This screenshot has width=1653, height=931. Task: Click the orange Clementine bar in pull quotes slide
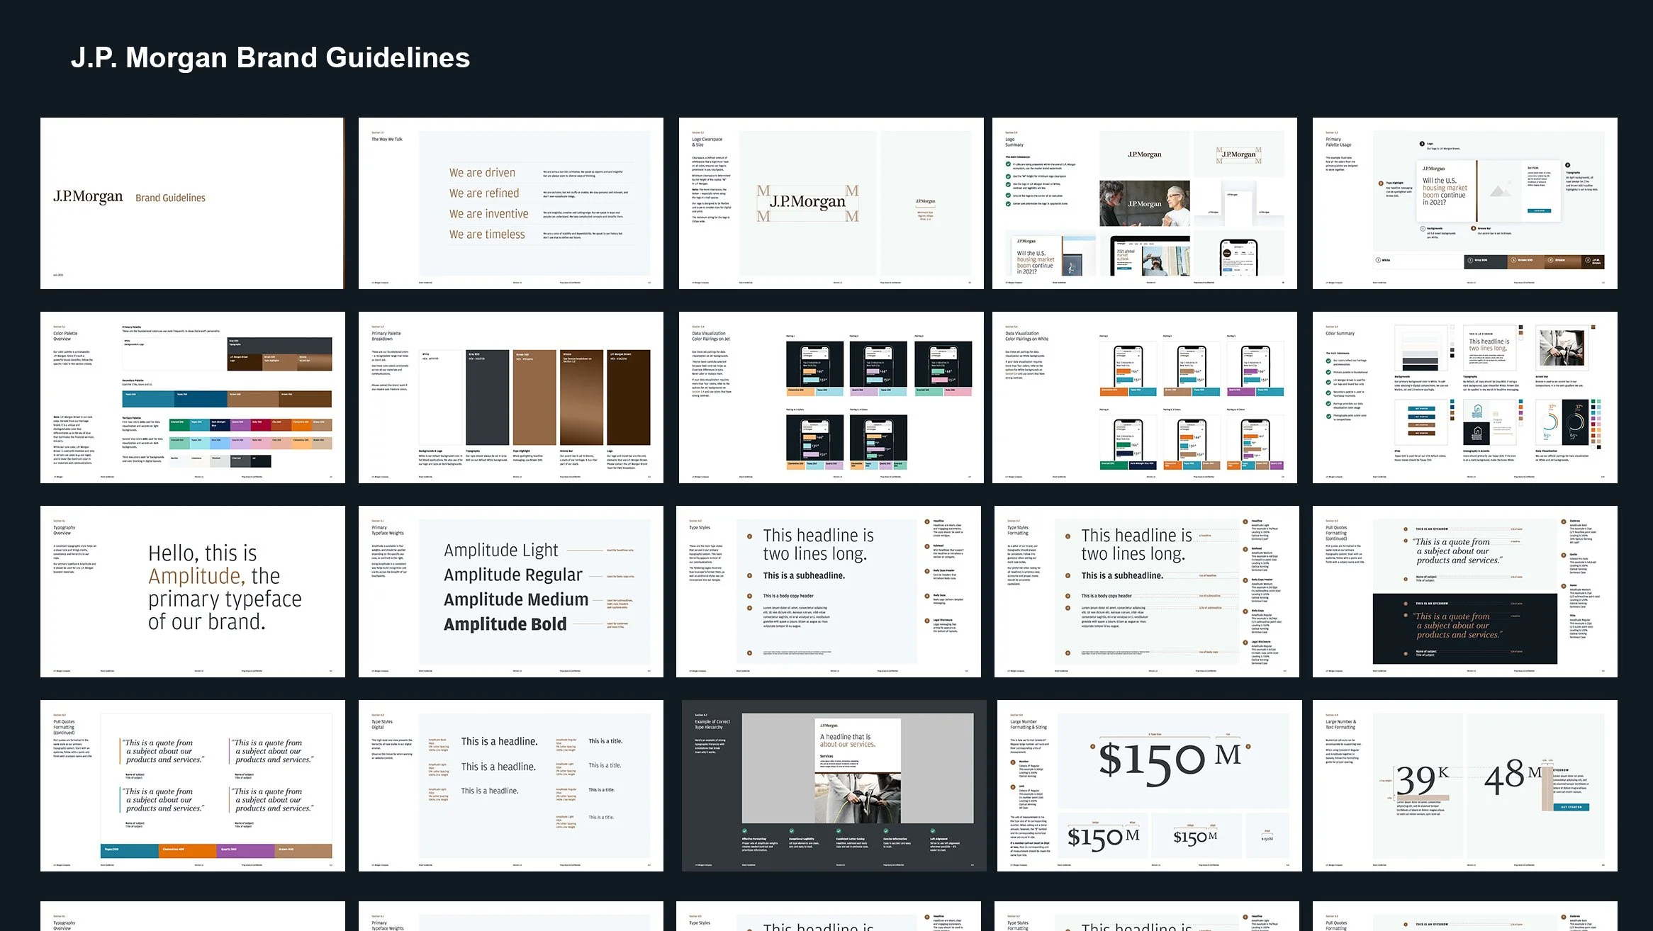(x=186, y=850)
